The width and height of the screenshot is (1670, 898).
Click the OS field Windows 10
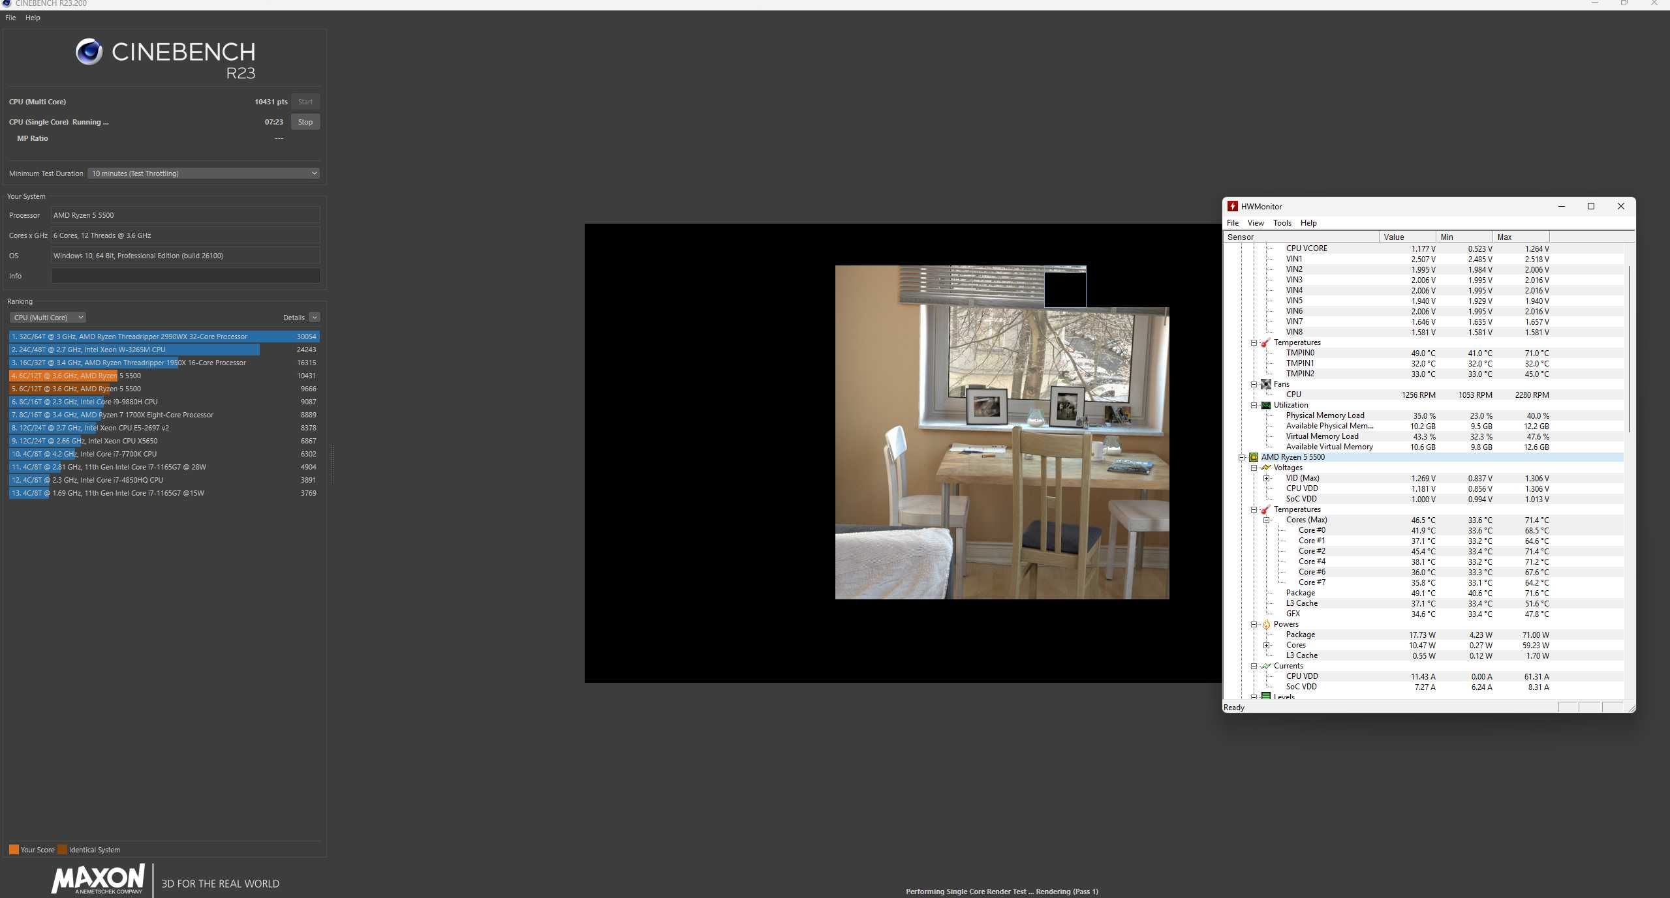click(185, 256)
